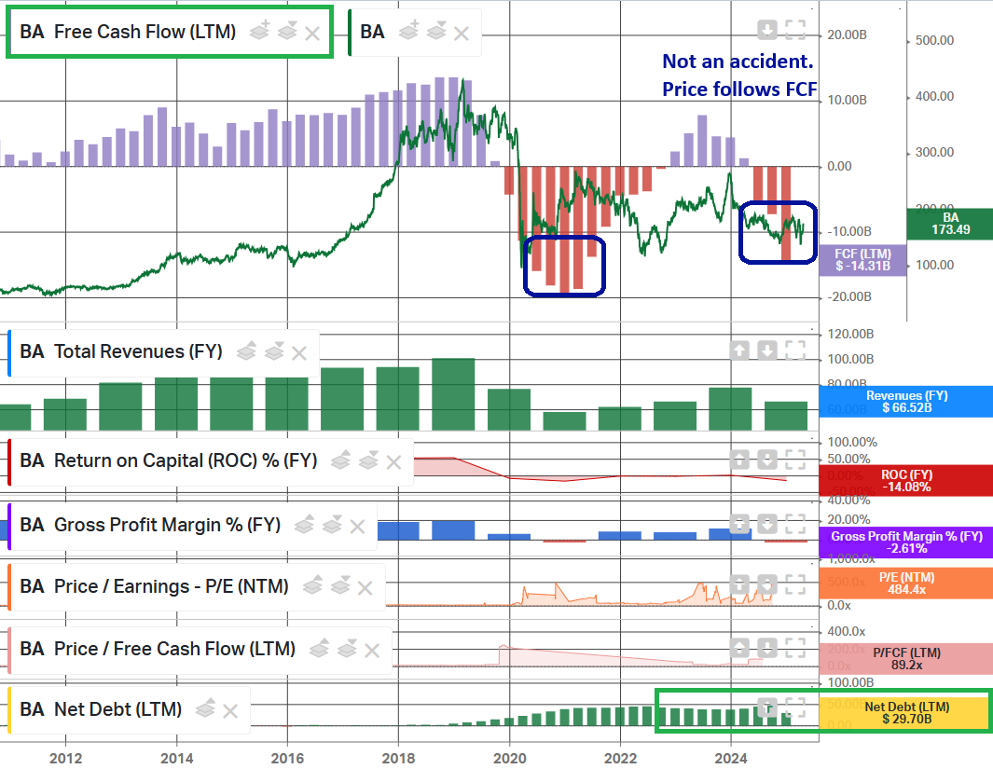Maximize the Net Debt pane
This screenshot has width=993, height=769.
pyautogui.click(x=795, y=707)
